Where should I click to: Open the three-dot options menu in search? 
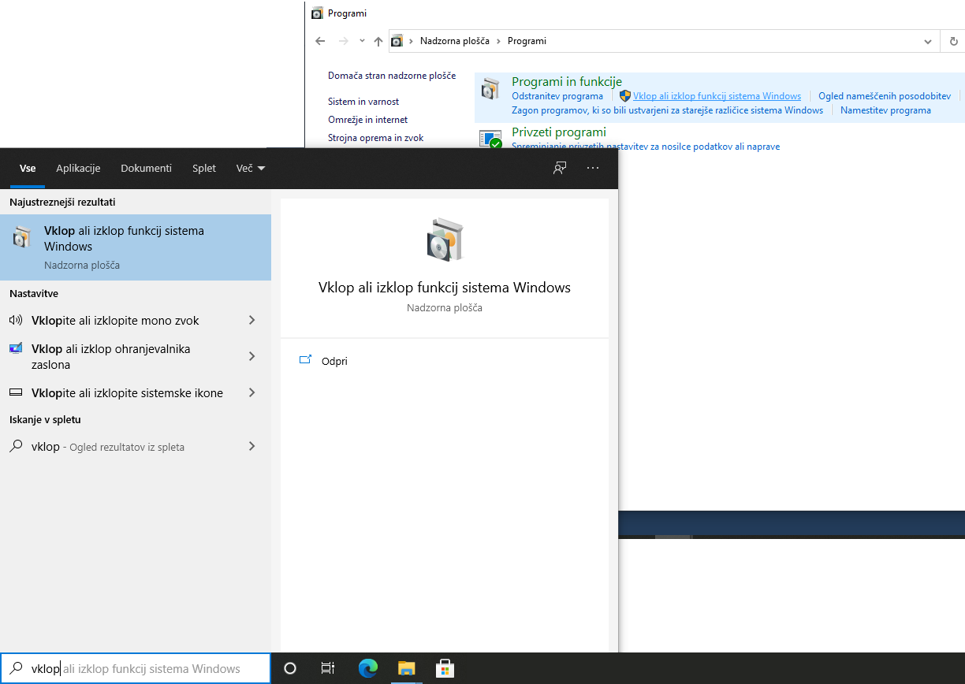point(593,168)
